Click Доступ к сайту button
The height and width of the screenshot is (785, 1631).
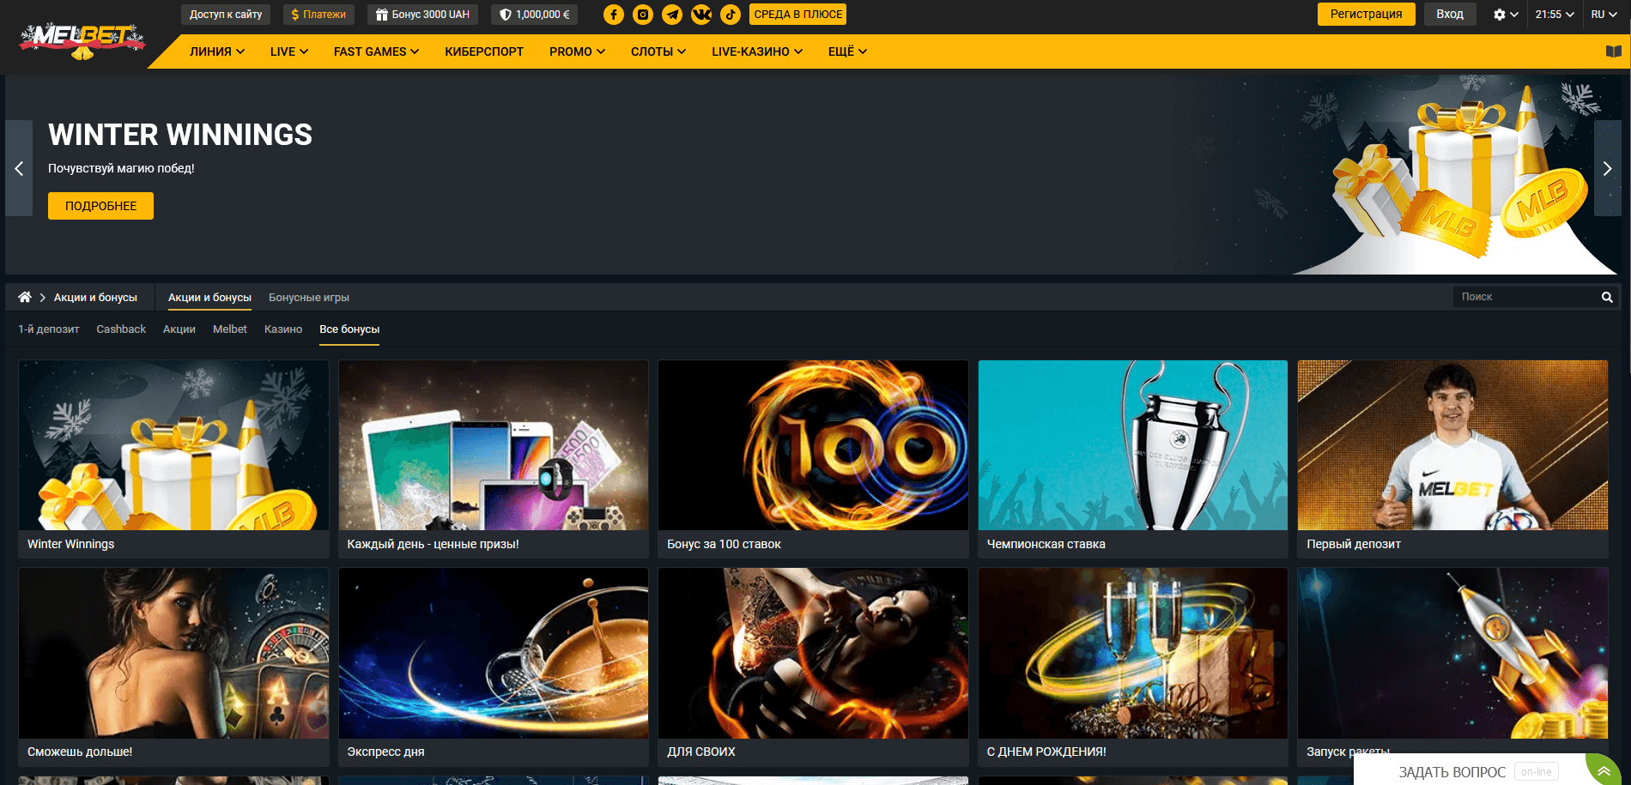(x=226, y=15)
